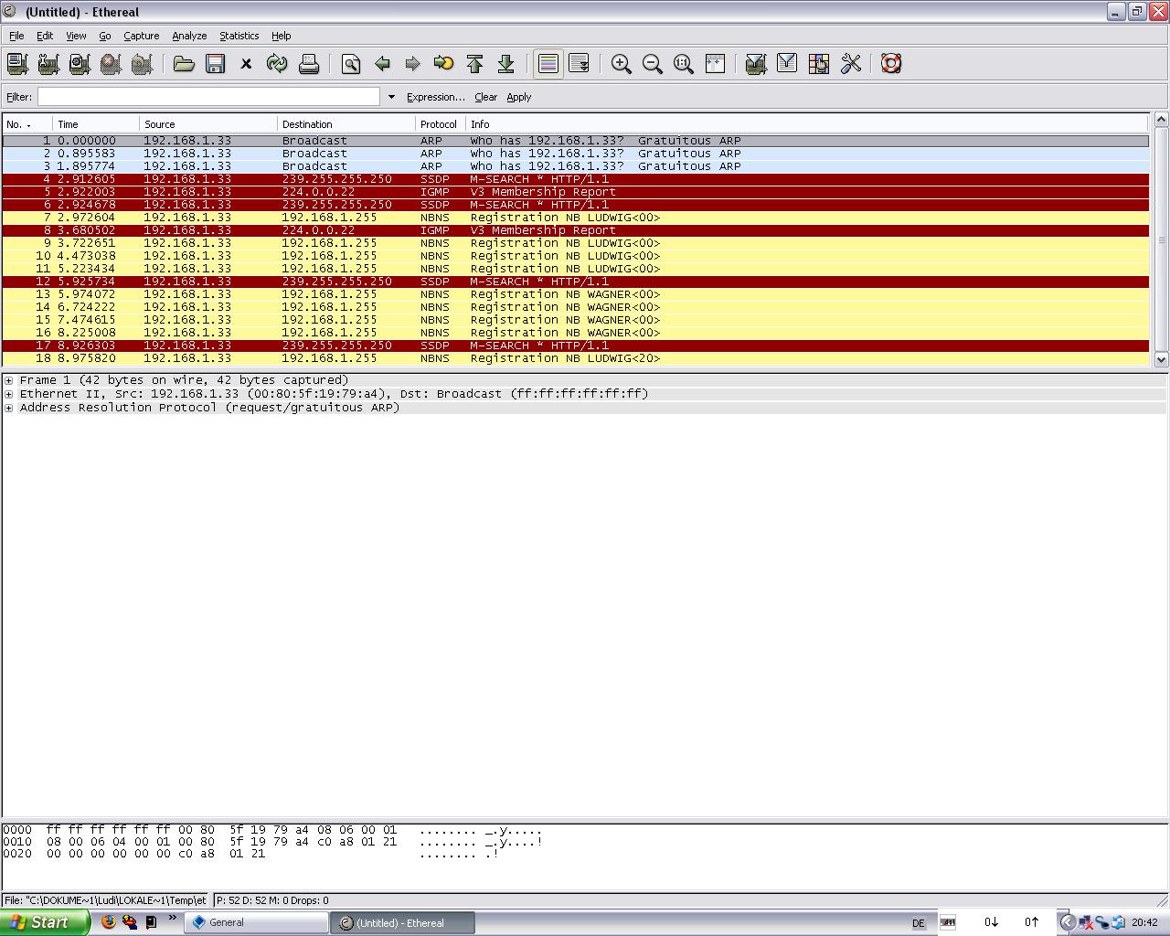Open the View menu

point(76,36)
